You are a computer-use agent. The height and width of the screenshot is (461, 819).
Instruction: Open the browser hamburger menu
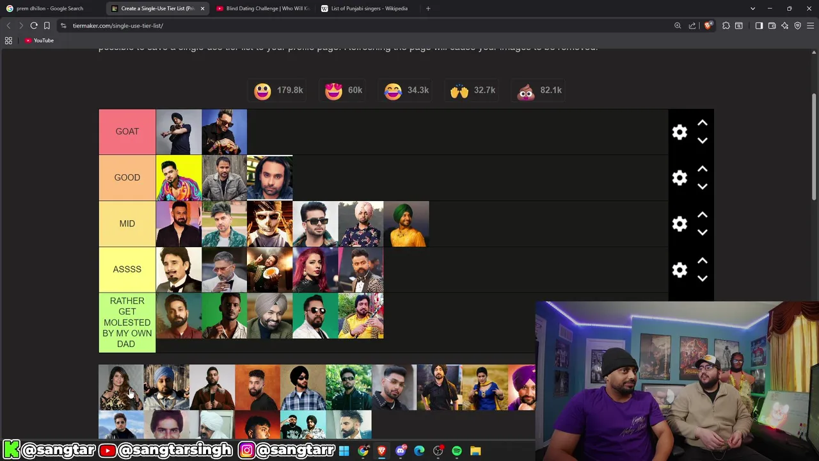click(811, 26)
